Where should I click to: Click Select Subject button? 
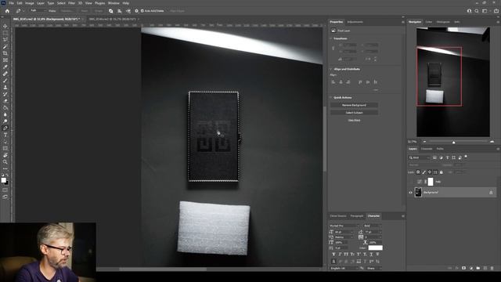pyautogui.click(x=354, y=113)
